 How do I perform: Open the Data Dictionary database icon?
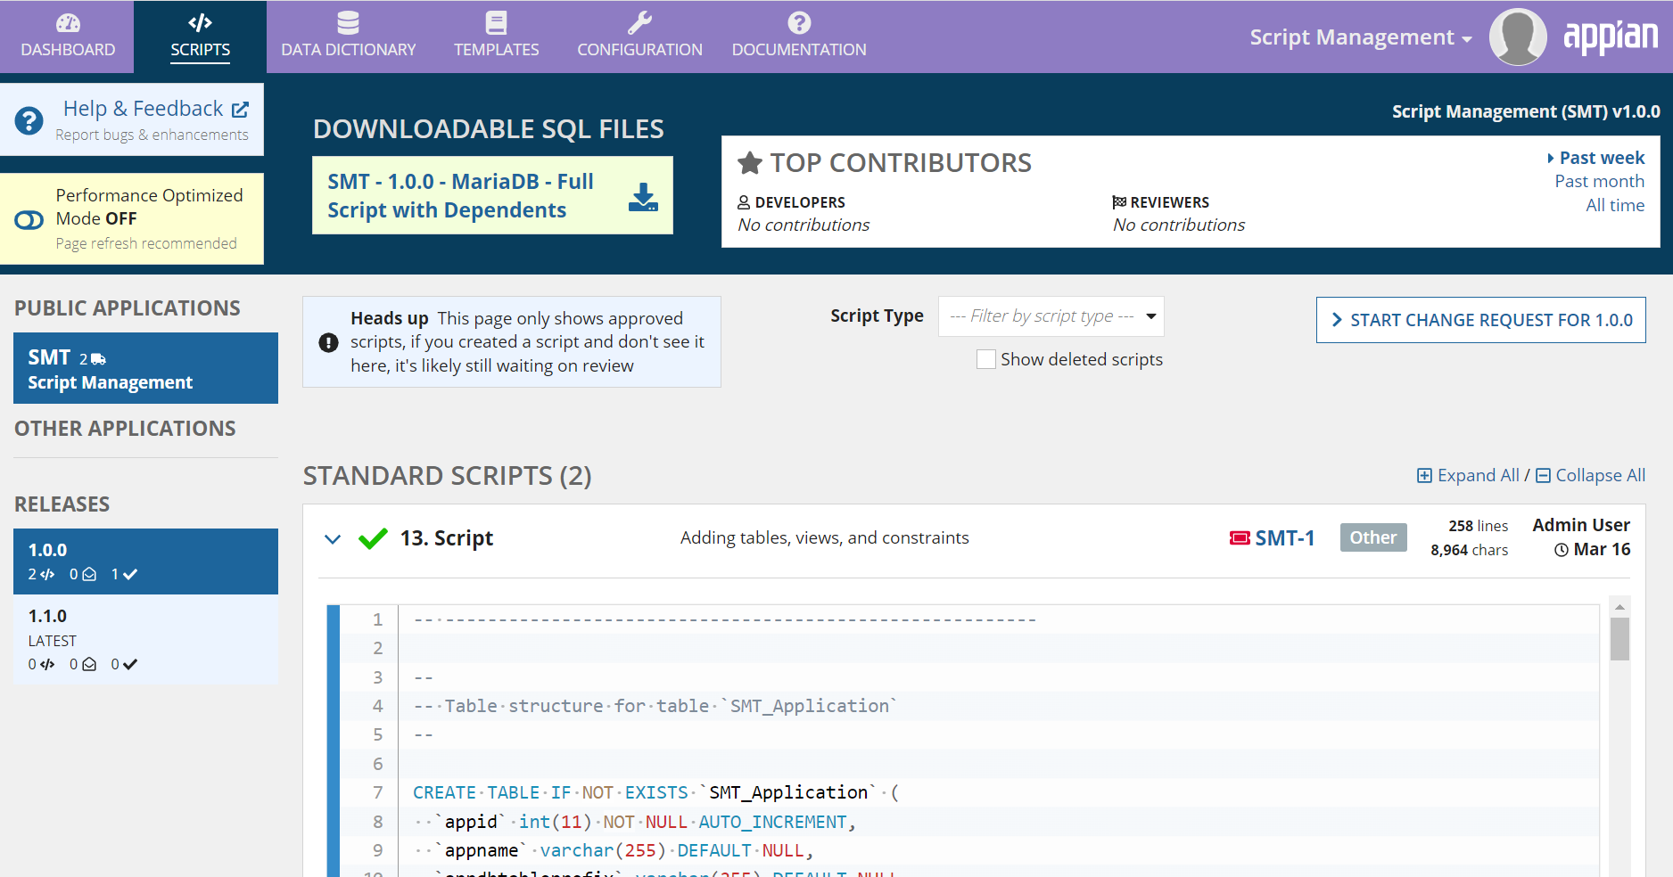[348, 23]
